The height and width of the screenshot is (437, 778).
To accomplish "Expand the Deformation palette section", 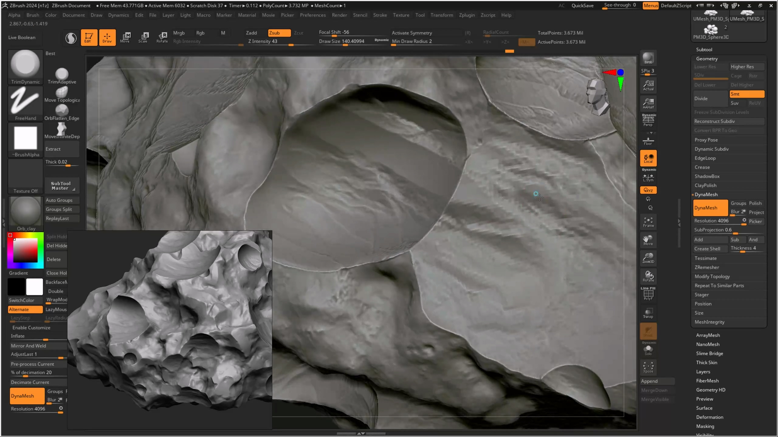I will pos(709,417).
